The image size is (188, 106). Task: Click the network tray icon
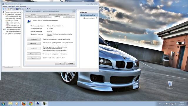(x=172, y=104)
